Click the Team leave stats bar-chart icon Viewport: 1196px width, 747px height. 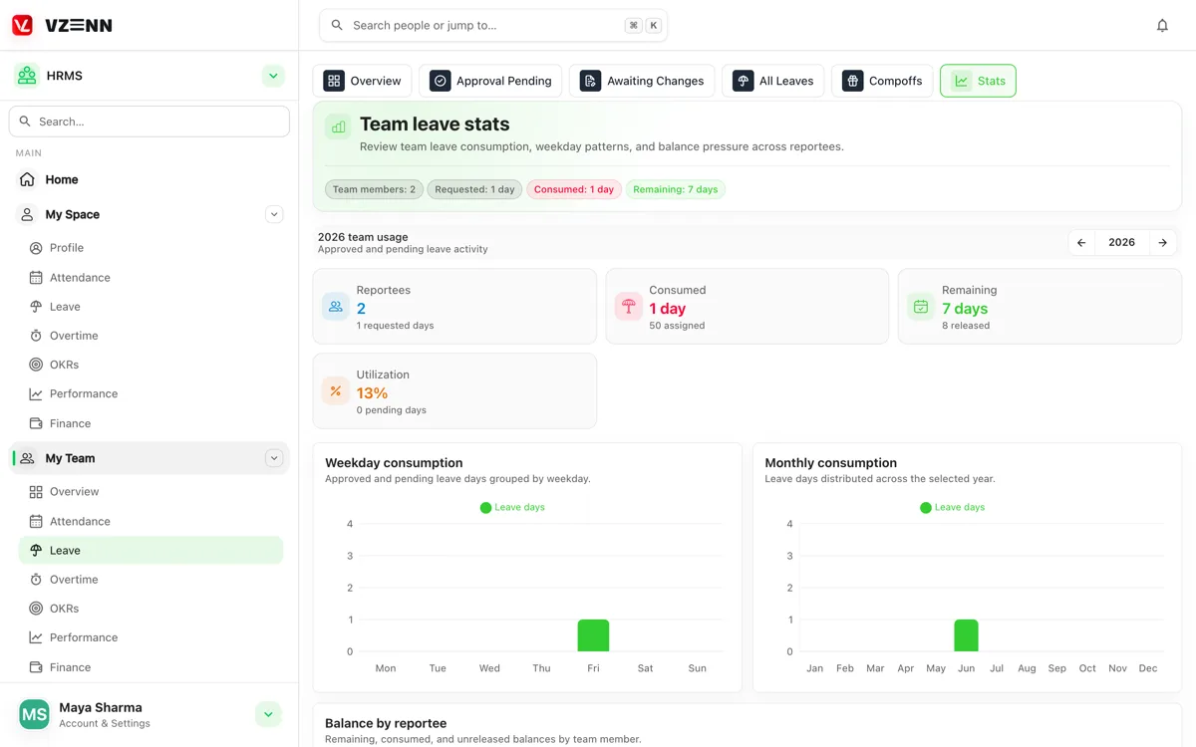339,126
